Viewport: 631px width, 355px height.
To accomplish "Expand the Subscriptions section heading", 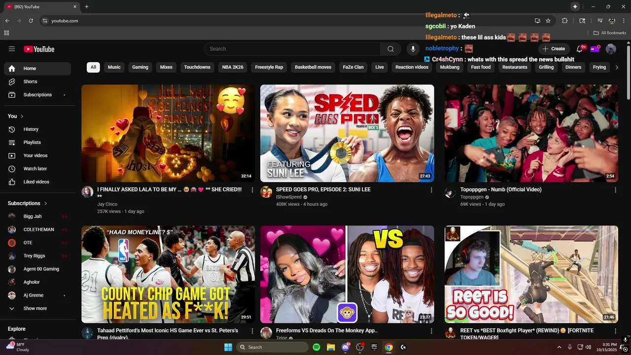I will coord(28,203).
